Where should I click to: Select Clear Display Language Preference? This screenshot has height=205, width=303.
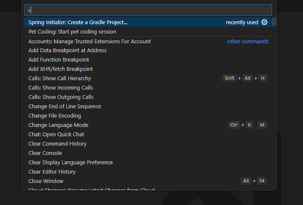coord(149,162)
